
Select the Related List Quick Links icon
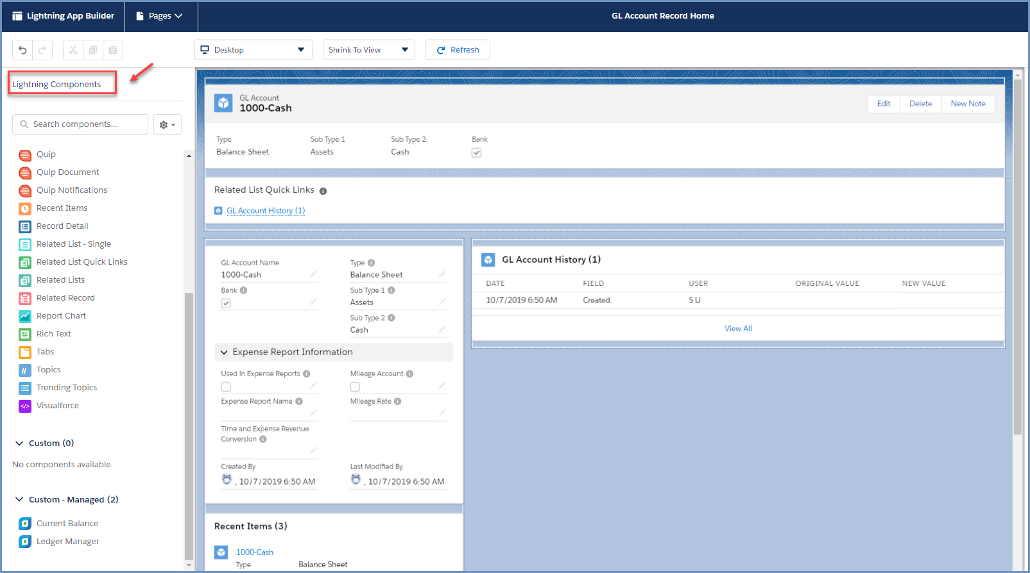pos(25,262)
